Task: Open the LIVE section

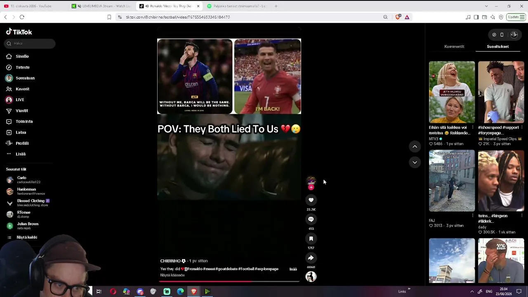Action: pyautogui.click(x=15, y=100)
